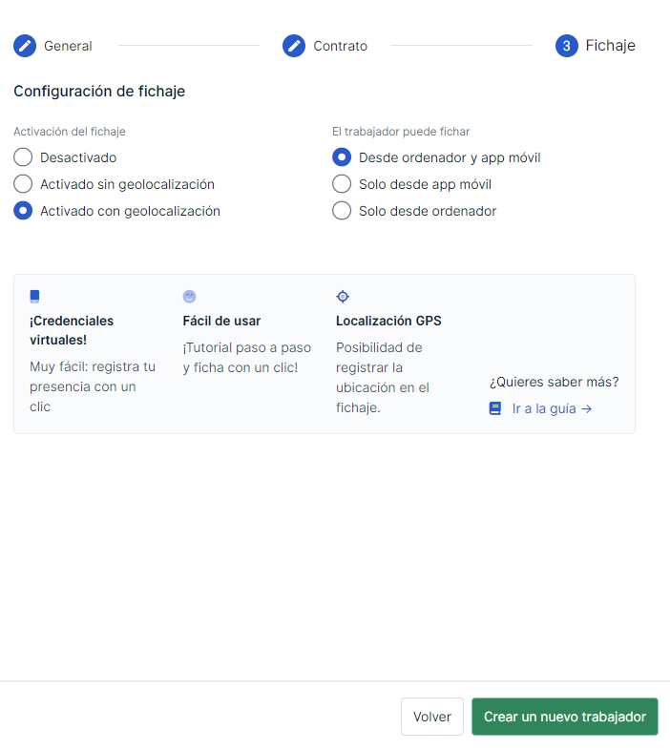The height and width of the screenshot is (750, 670).
Task: Click Crear un nuevo trabajador button
Action: [565, 717]
